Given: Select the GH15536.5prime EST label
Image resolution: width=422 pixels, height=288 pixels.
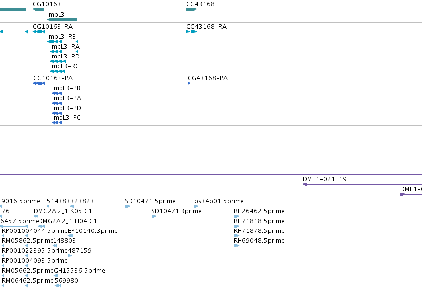Looking at the screenshot, I should (79, 271).
